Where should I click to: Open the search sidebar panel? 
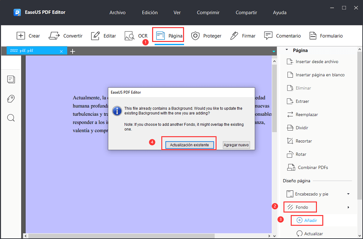pyautogui.click(x=11, y=118)
